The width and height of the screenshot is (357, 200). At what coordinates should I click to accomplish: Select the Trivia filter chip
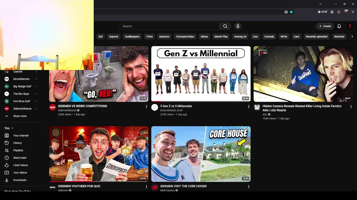[x=149, y=36]
